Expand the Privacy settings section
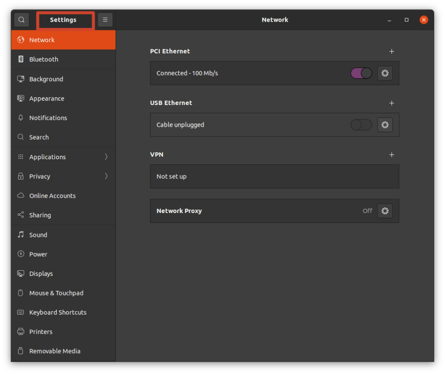445x374 pixels. coord(106,176)
